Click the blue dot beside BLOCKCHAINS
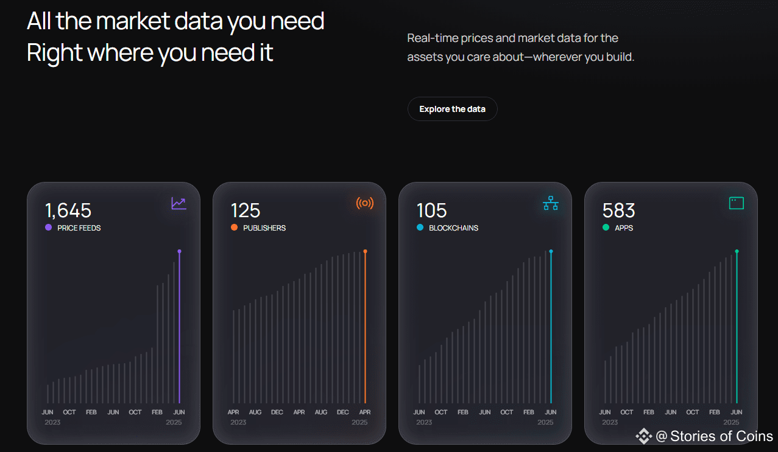The width and height of the screenshot is (778, 452). point(420,228)
